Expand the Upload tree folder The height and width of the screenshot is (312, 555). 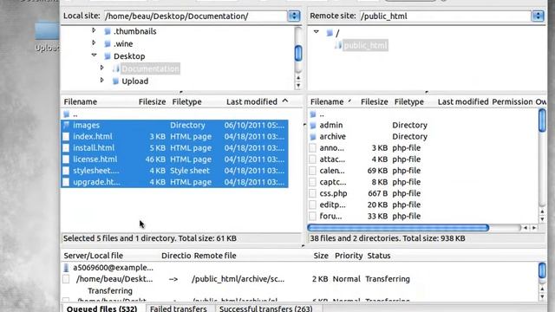[102, 80]
